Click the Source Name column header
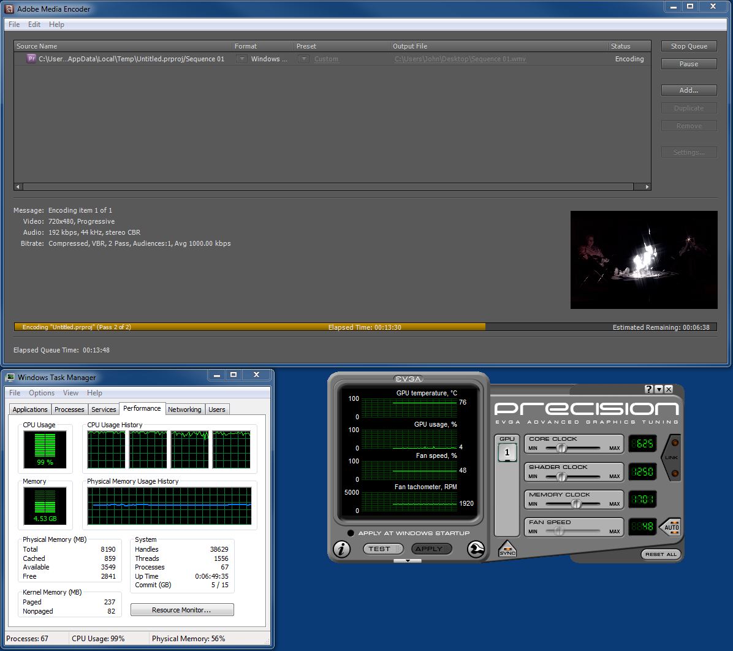This screenshot has width=733, height=651. 123,46
